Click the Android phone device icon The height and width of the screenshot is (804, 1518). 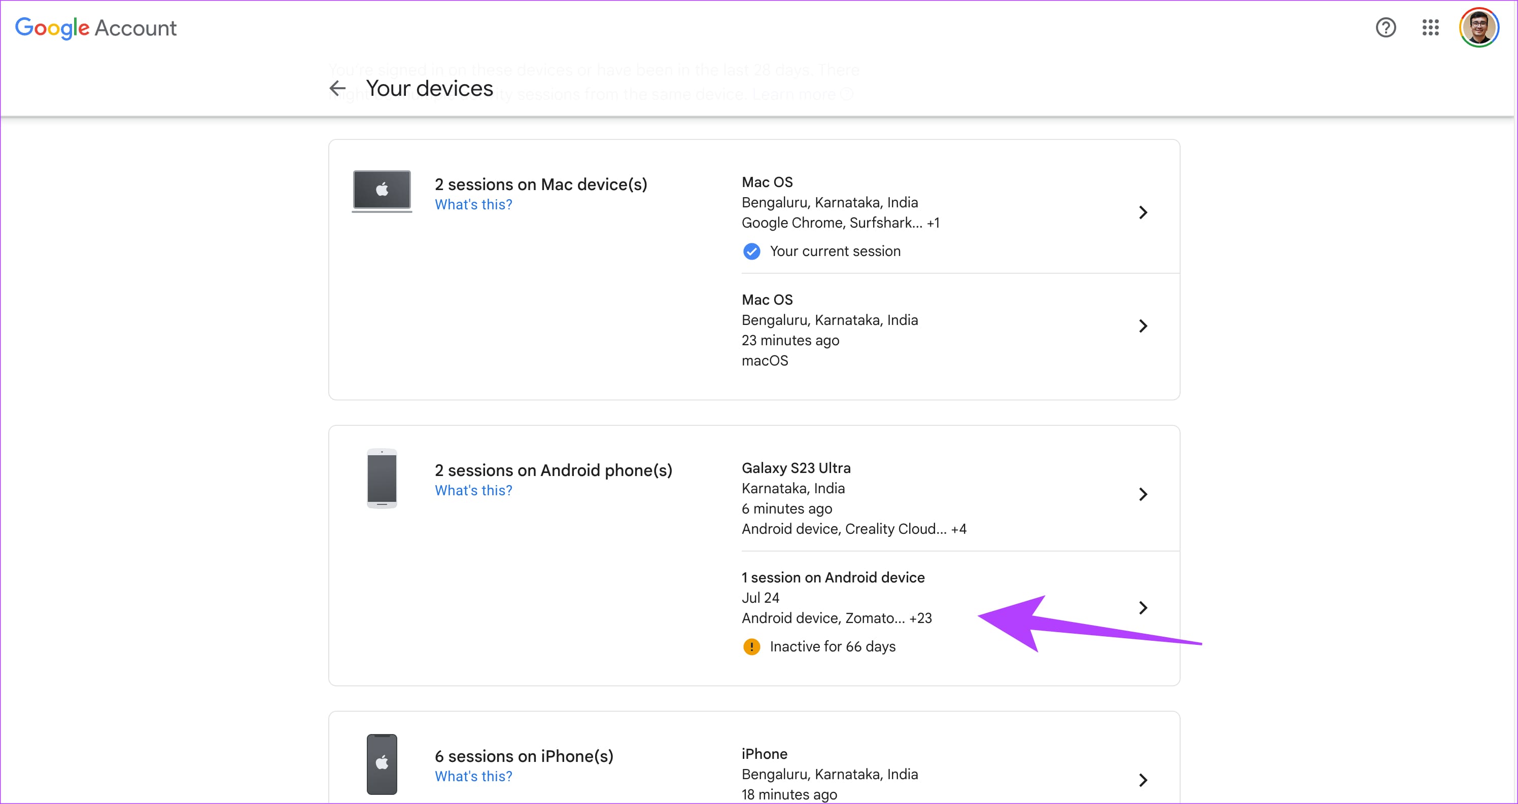click(382, 478)
